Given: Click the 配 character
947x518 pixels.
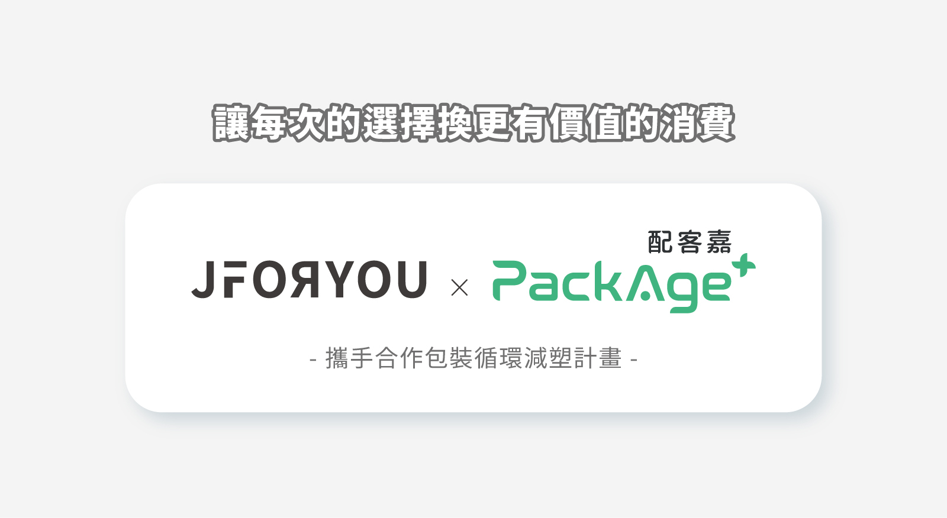Looking at the screenshot, I should coord(659,242).
